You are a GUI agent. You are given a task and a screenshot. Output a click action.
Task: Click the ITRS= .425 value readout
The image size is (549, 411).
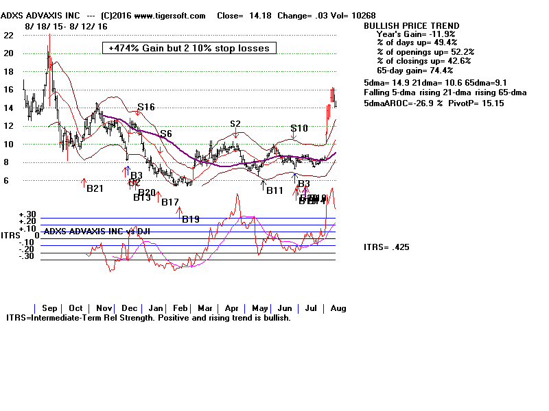click(388, 247)
